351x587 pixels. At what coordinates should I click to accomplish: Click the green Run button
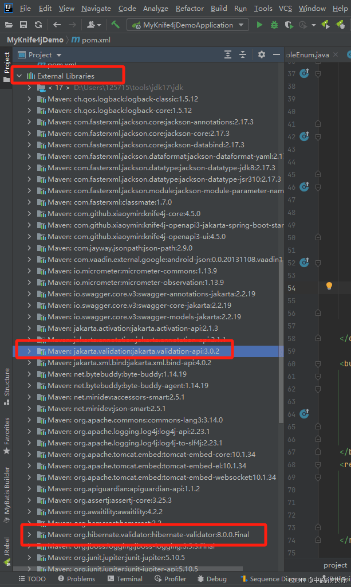click(x=259, y=25)
